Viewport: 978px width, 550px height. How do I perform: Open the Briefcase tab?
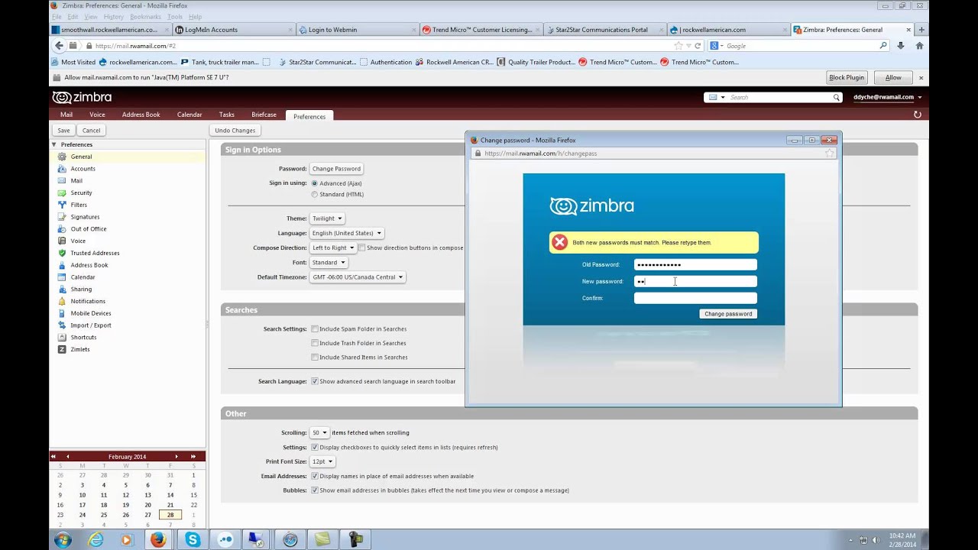(x=264, y=115)
